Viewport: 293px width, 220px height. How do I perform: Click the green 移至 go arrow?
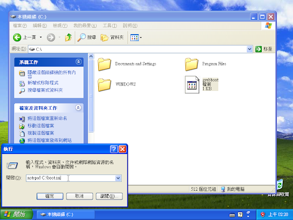point(258,49)
